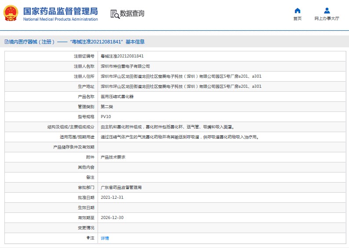Click 深圳市特伯雷电子有限公司 company name
349x248 pixels.
tap(125, 66)
